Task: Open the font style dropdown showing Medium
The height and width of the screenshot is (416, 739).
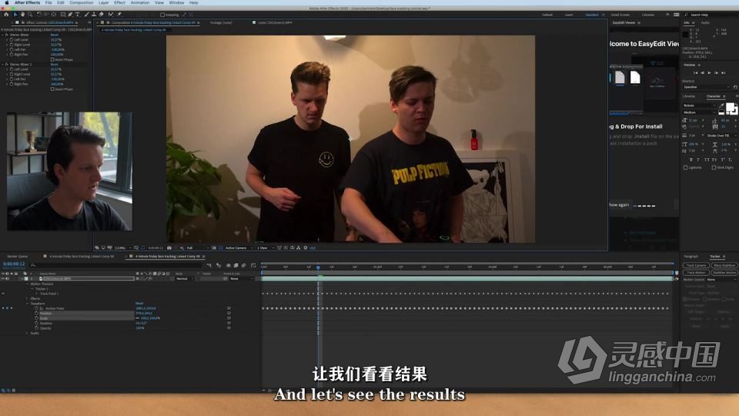Action: coord(700,112)
